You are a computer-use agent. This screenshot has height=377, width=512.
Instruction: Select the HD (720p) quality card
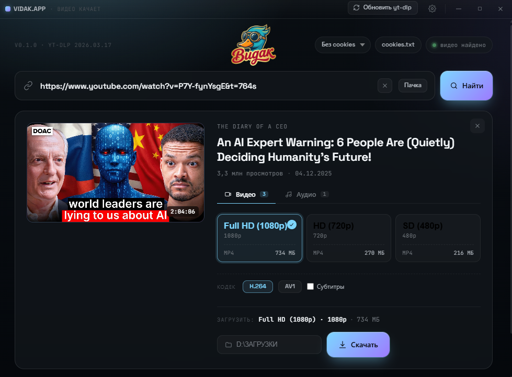click(x=348, y=238)
